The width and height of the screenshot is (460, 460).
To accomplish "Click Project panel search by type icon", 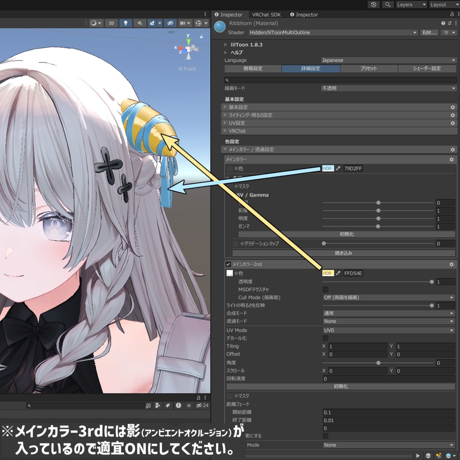I will point(158,406).
